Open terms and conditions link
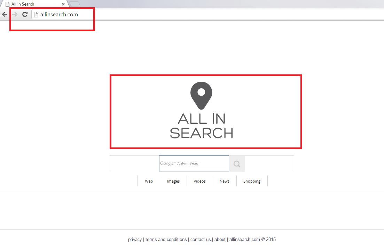Screen dimensions: 384x249 [166, 239]
